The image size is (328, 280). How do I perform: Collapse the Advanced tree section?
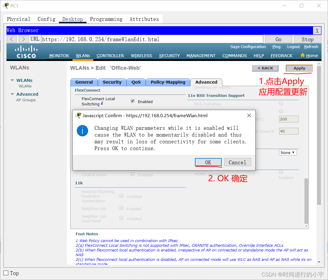[x=12, y=94]
